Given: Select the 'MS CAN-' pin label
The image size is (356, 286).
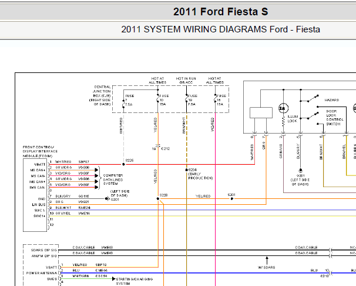Looking at the screenshot, I should (x=38, y=176).
